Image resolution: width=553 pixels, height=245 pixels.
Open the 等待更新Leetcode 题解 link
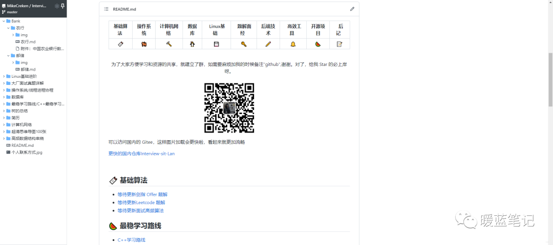(141, 203)
